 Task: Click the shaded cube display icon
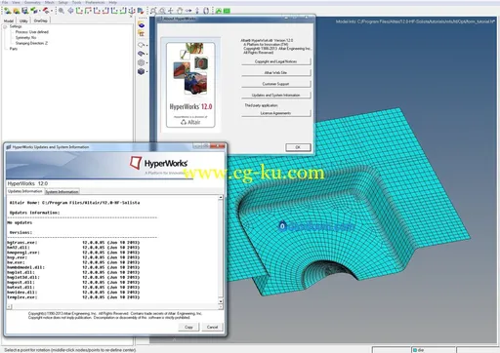click(142, 71)
